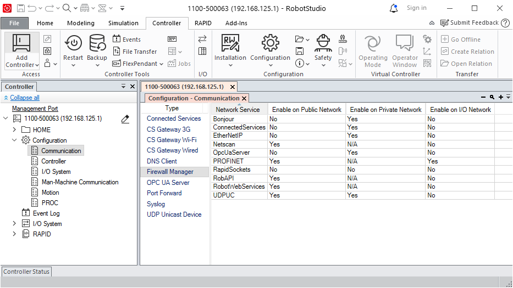
Task: Click Submit Feedback button
Action: coord(469,23)
